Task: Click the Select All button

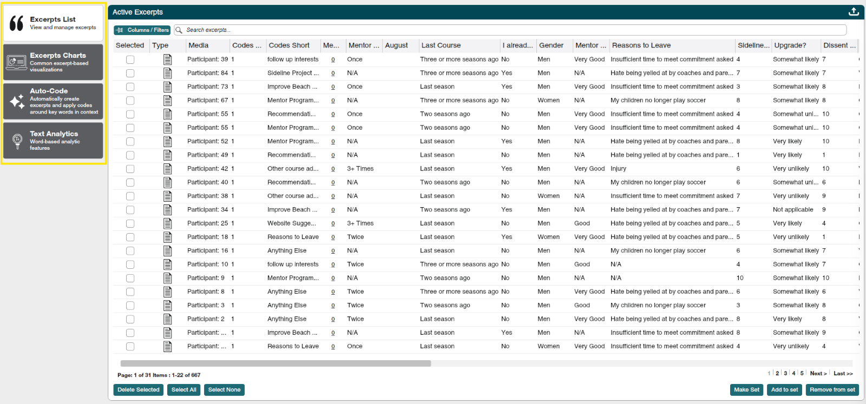Action: (184, 390)
